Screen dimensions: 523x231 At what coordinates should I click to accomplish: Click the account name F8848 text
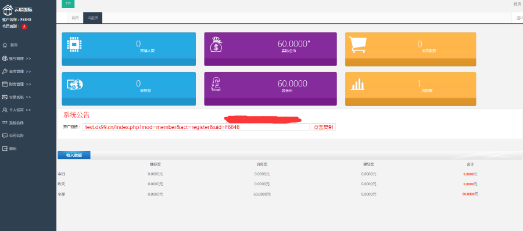pos(26,20)
